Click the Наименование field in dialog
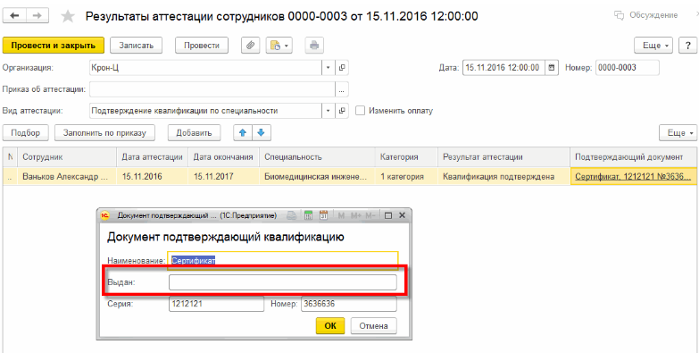The height and width of the screenshot is (361, 699). (283, 261)
